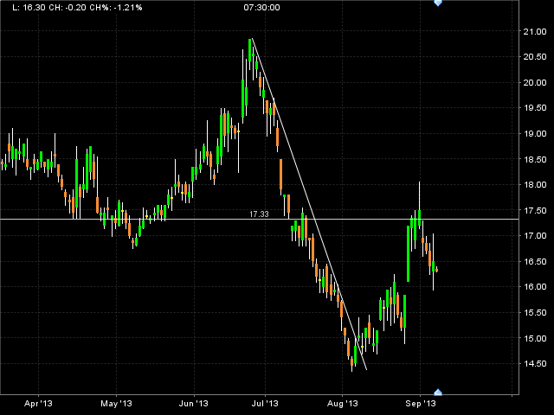
Task: Click the 19.00 price axis label
Action: click(535, 134)
